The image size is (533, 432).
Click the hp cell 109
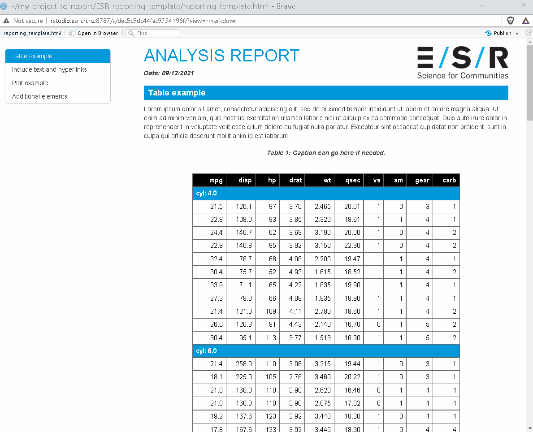267,311
